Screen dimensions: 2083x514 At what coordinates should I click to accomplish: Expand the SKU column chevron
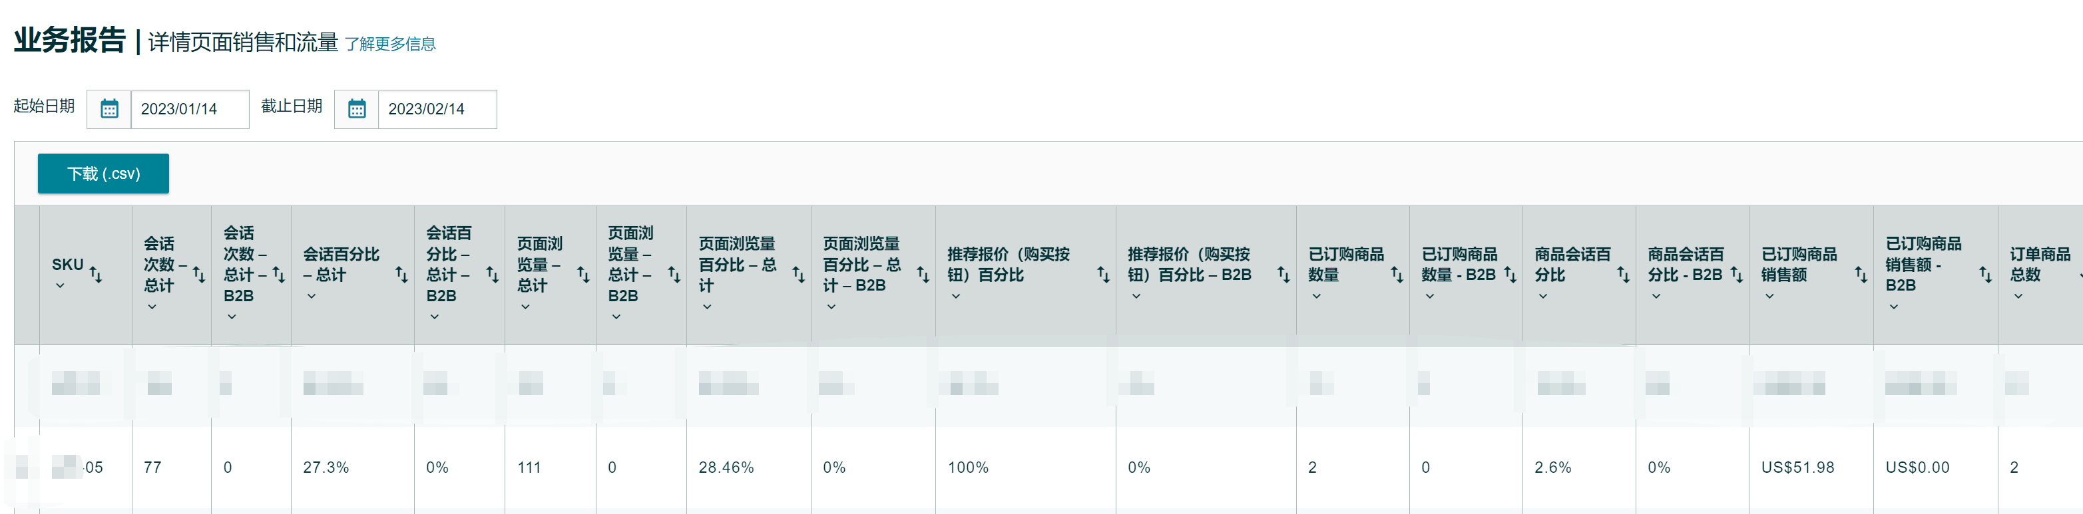pos(60,286)
